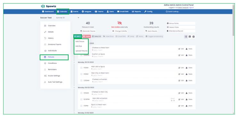Tick the Man City vs West Ham checkbox
237x116 pixels.
81,74
